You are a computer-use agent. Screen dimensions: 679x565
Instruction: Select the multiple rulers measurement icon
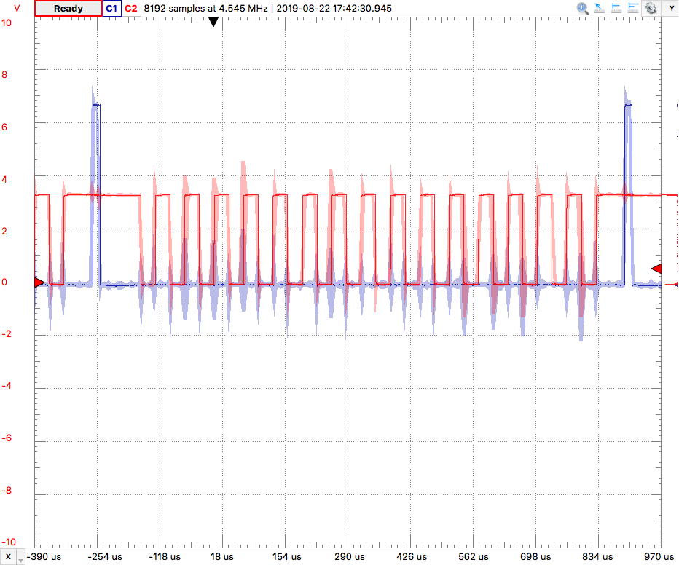633,8
